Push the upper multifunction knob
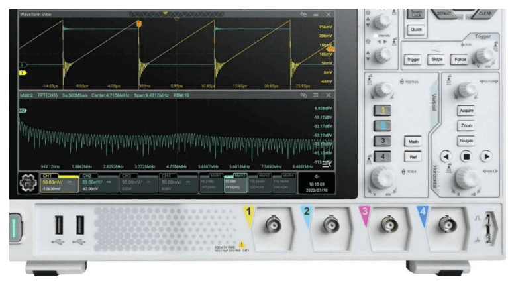Viewport: 508px width, 283px height. 383,21
